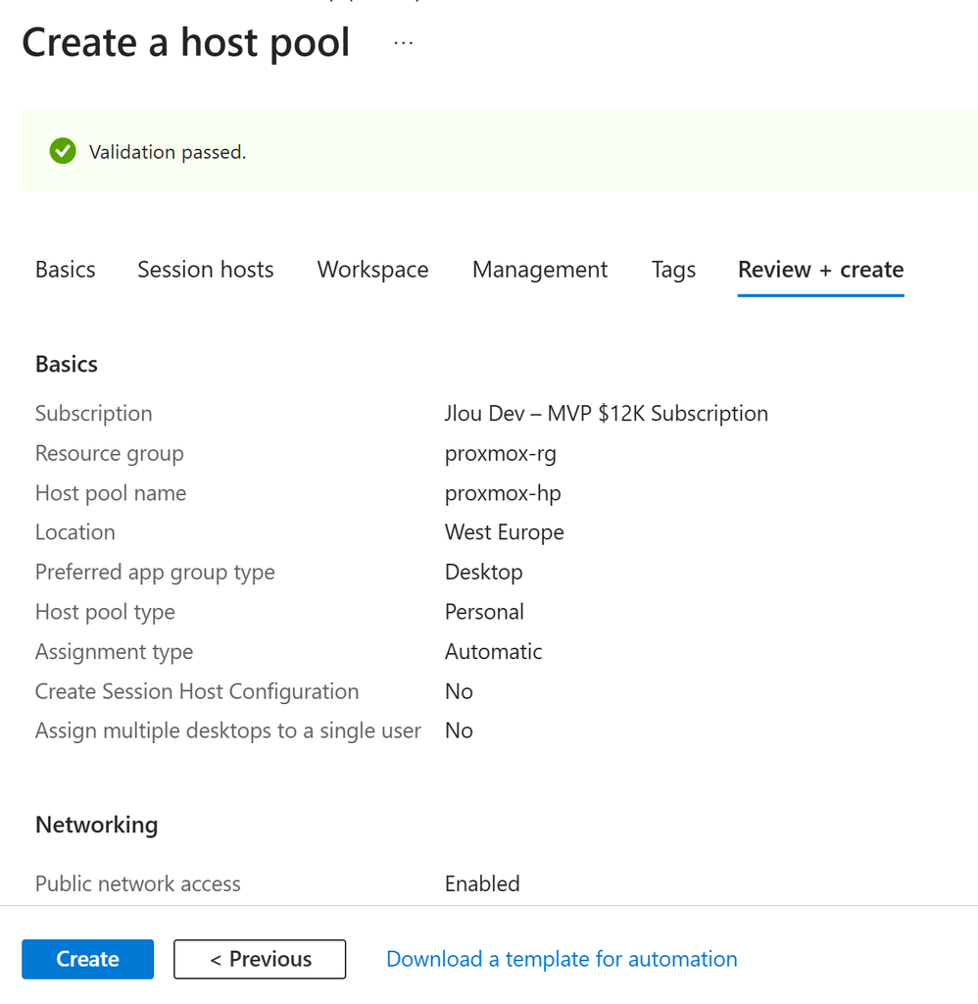Go back with the Previous button

pyautogui.click(x=260, y=959)
